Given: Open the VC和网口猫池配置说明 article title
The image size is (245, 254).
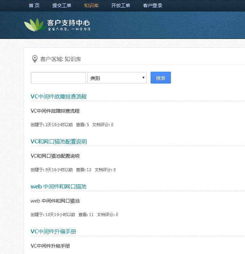Looking at the screenshot, I should tap(59, 141).
